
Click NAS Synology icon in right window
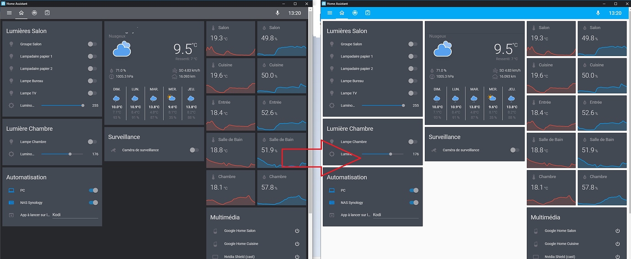pos(332,202)
